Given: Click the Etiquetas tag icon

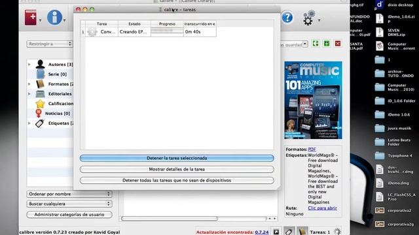Looking at the screenshot, I should 40,123.
